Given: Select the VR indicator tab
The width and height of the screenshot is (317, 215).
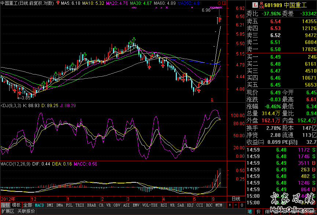Looking at the screenshot, I should (x=109, y=205).
